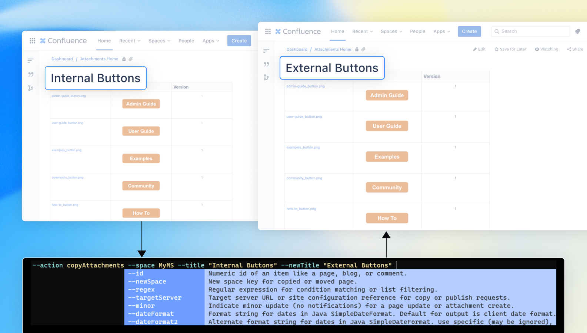Click the attachments paperclip icon in Internal window

131,59
